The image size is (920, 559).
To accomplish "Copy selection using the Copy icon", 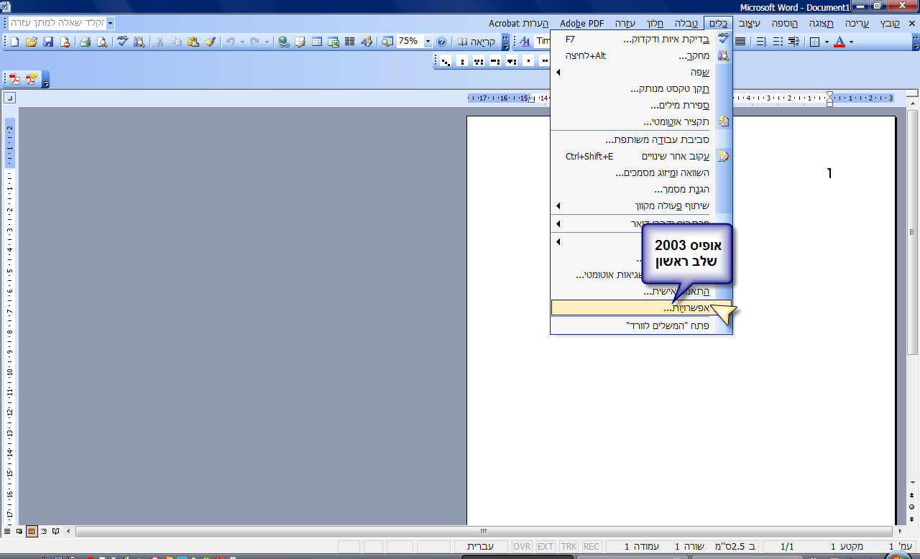I will pyautogui.click(x=176, y=42).
